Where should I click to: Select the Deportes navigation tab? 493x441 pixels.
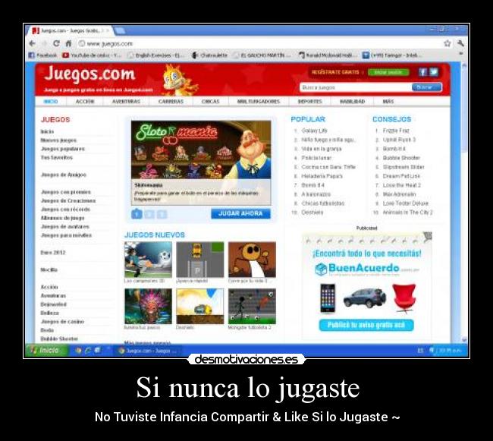[x=310, y=101]
